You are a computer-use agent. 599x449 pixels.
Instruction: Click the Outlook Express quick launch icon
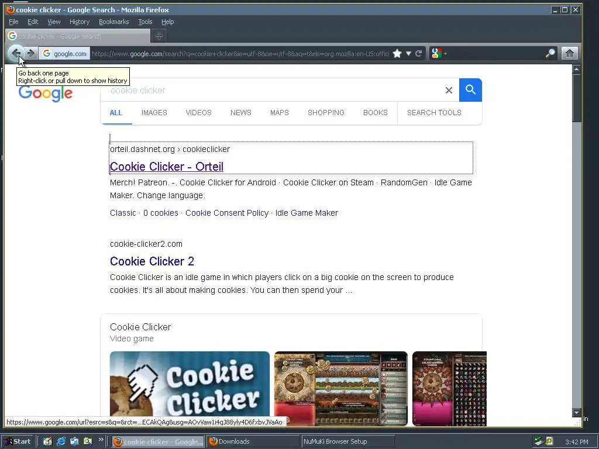click(x=74, y=441)
